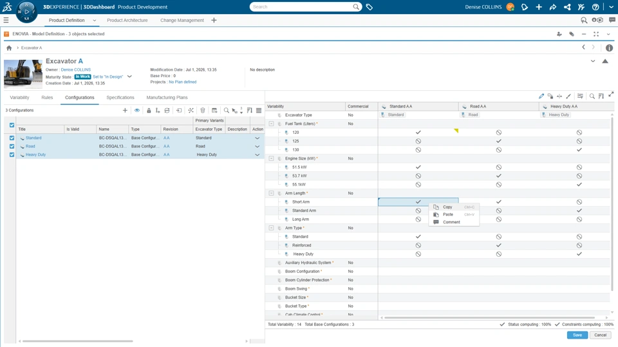Open the Denise COLLINS owner link
618x347 pixels.
[x=76, y=70]
